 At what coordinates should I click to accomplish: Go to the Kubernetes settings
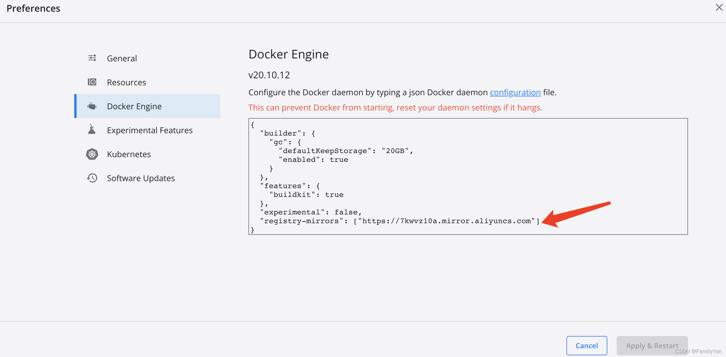pyautogui.click(x=129, y=154)
